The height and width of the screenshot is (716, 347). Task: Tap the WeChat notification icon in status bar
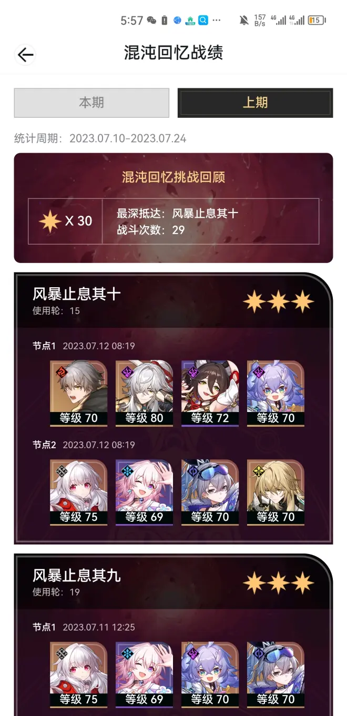point(151,21)
